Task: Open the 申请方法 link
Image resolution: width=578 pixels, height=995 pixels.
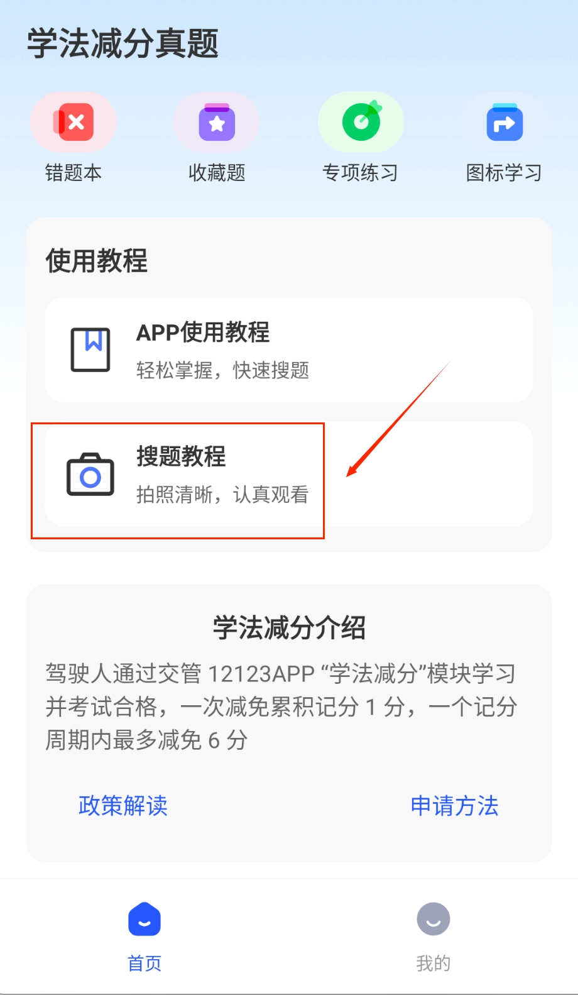Action: [x=454, y=805]
